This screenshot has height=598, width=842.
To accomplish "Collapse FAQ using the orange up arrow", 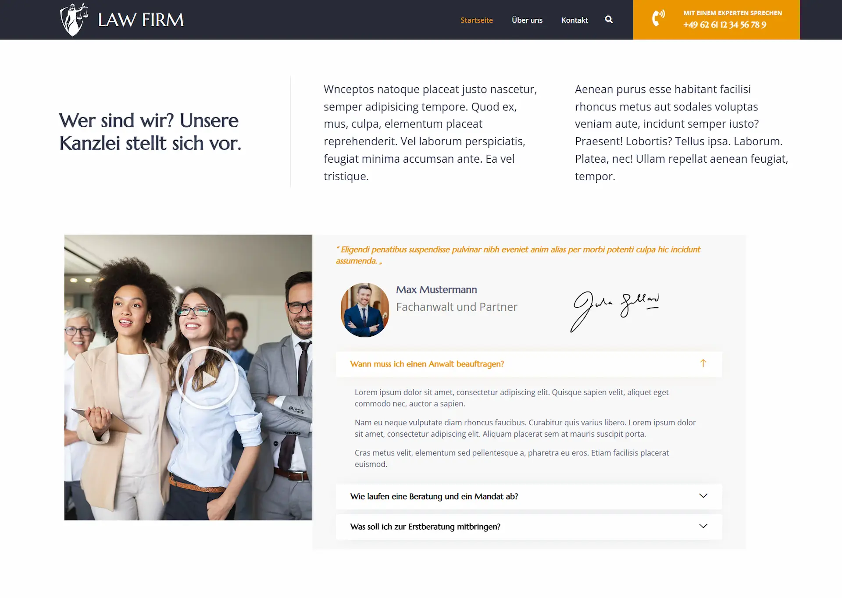I will click(703, 363).
